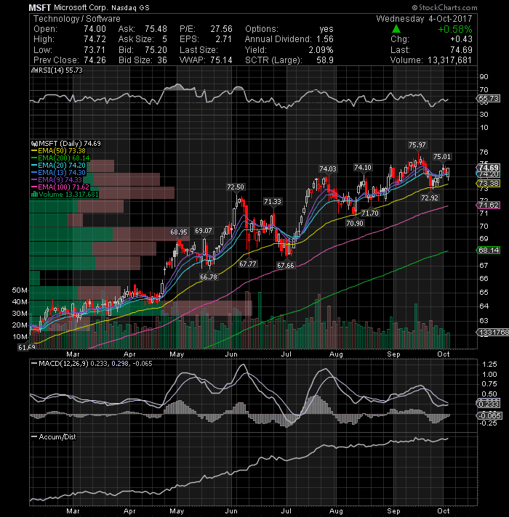Image resolution: width=509 pixels, height=517 pixels.
Task: Click the MSFT ticker symbol in the header
Action: click(x=39, y=7)
